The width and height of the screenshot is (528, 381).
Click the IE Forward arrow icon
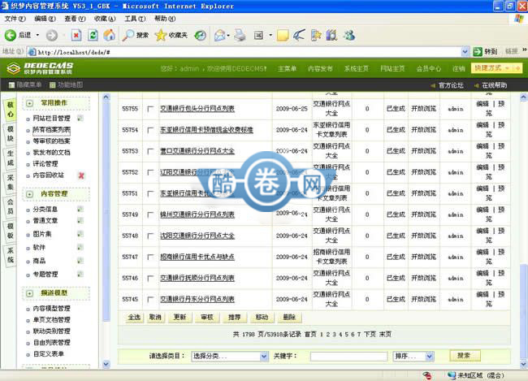point(51,35)
